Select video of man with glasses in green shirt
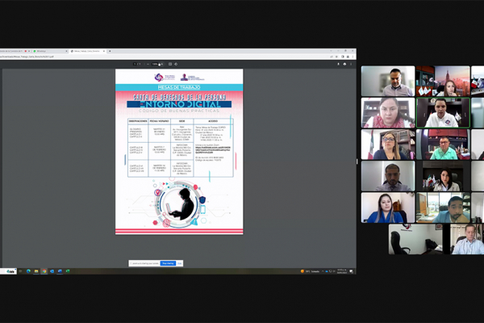Screen dimensions: 484x323 point(443,145)
